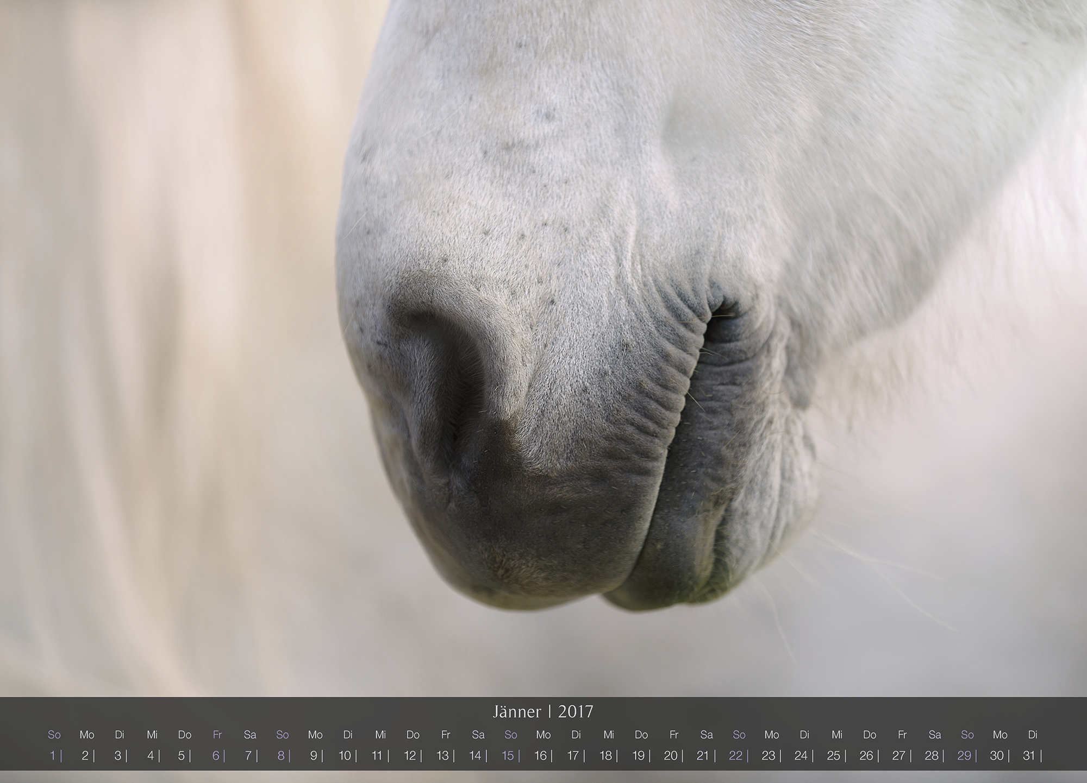Image resolution: width=1087 pixels, height=783 pixels.
Task: Click the 'Fr' label above date 6
Action: coord(217,735)
